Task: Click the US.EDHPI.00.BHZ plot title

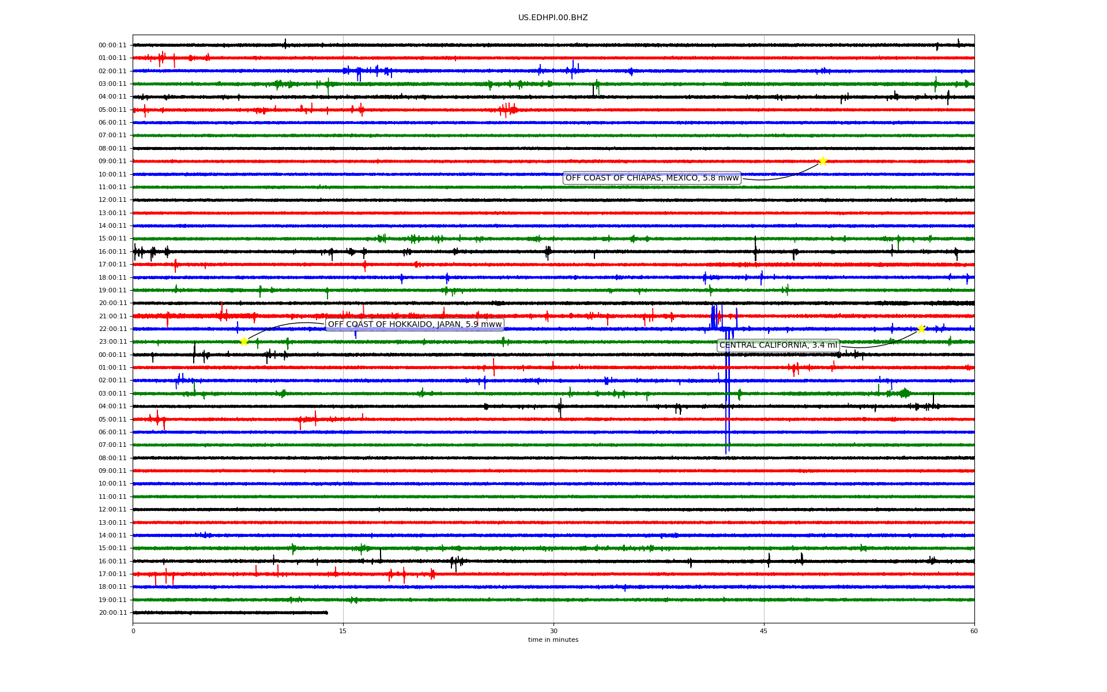Action: (x=553, y=18)
